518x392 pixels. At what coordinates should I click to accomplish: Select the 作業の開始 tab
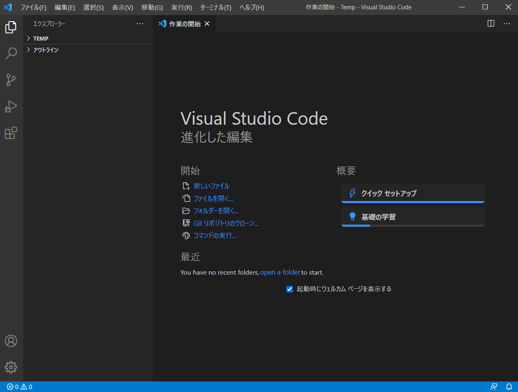(x=185, y=24)
